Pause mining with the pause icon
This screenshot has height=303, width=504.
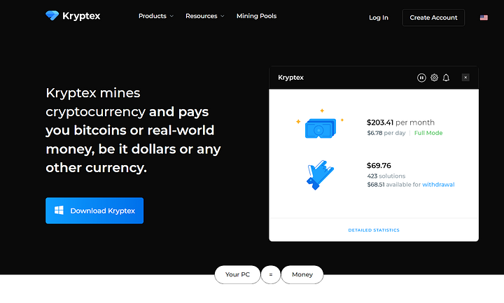coord(421,78)
